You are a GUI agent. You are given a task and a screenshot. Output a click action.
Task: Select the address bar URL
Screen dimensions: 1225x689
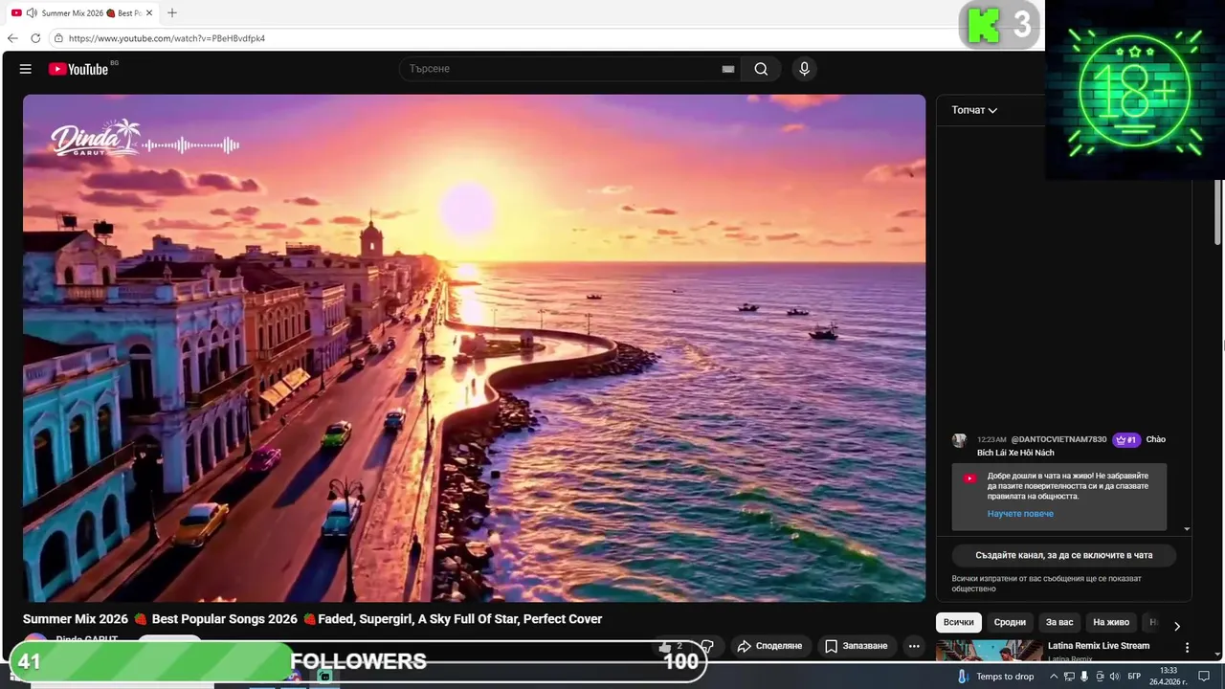click(167, 38)
